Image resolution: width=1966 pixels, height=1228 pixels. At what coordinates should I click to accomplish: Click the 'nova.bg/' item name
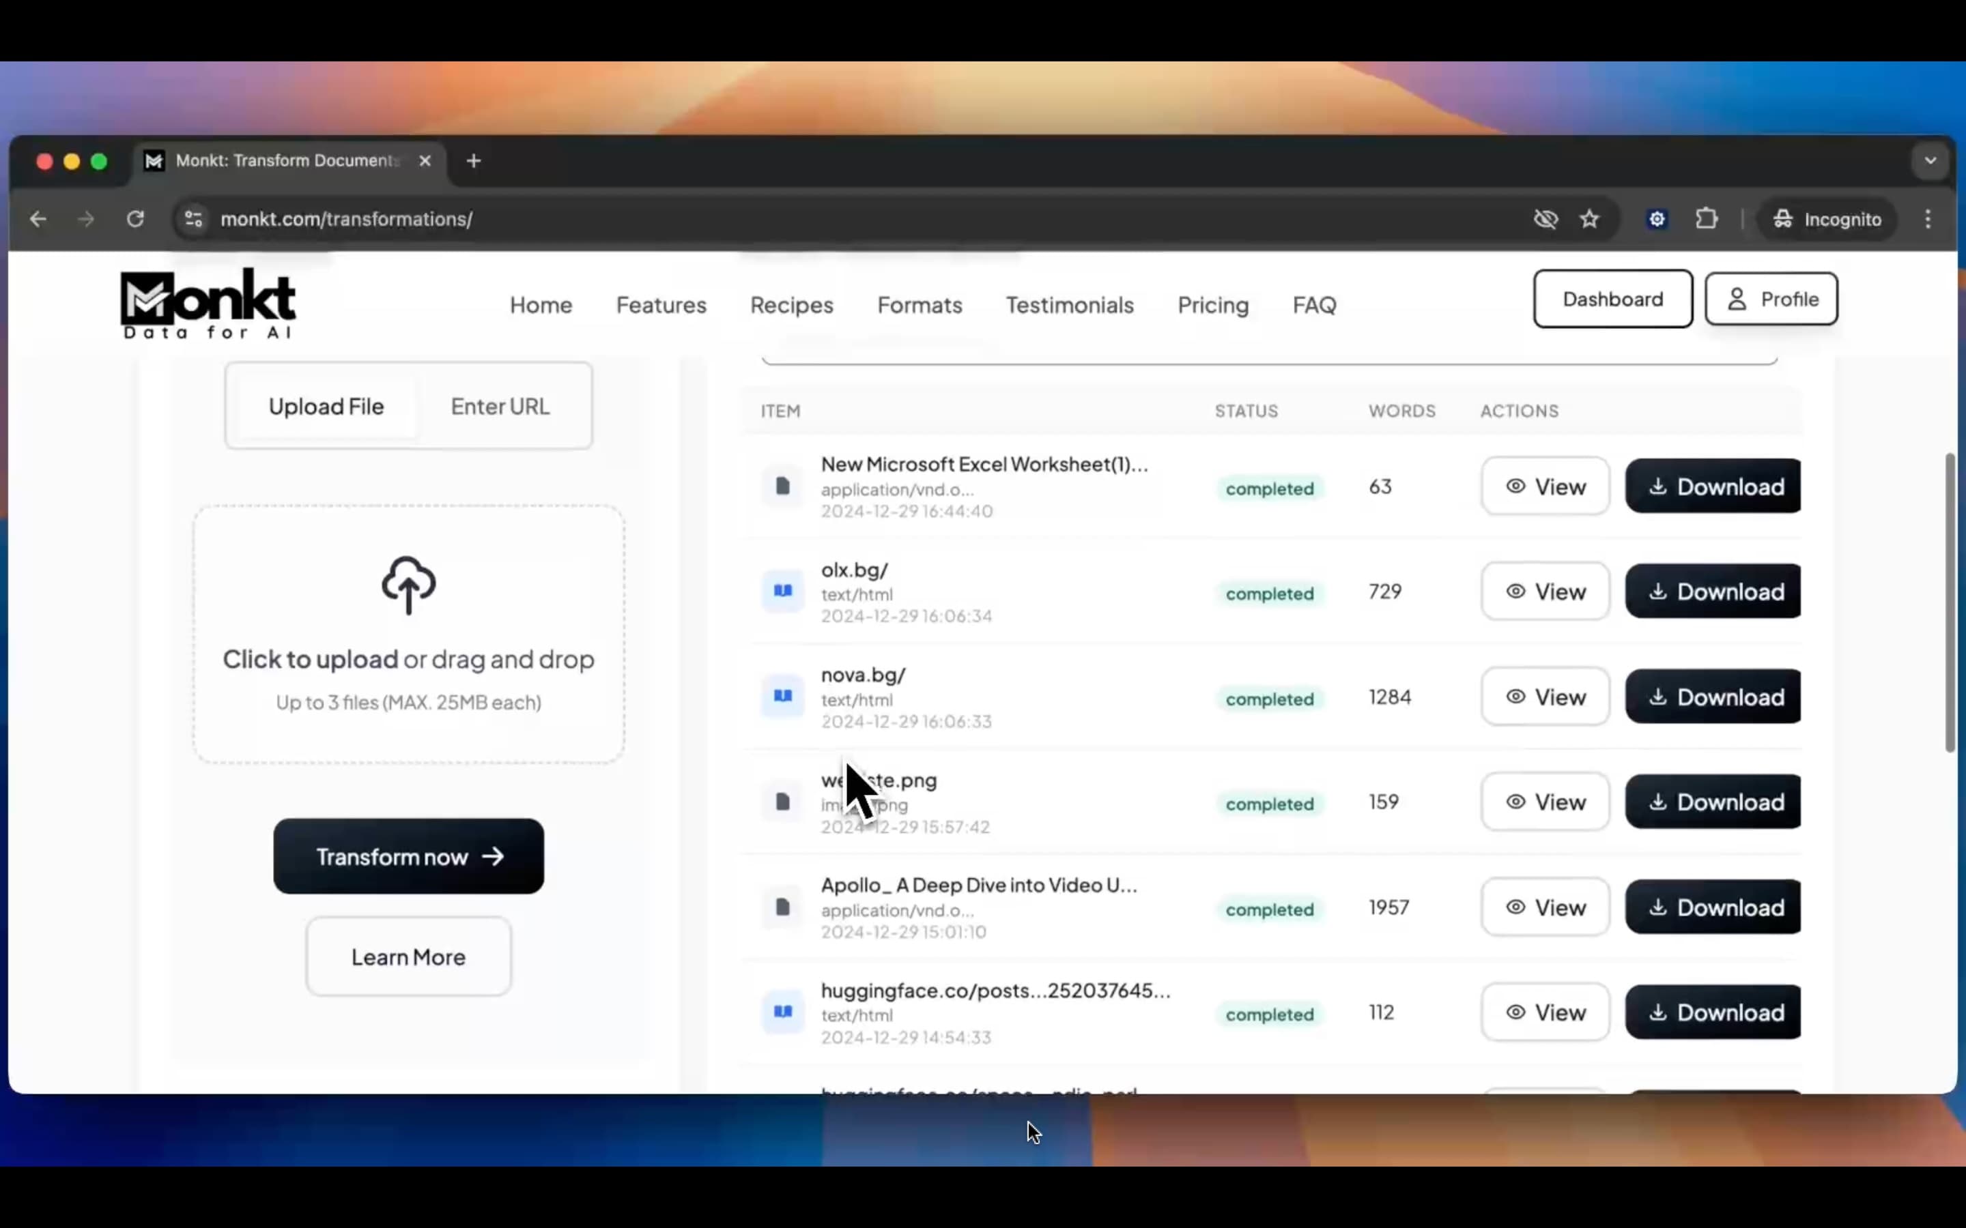863,675
